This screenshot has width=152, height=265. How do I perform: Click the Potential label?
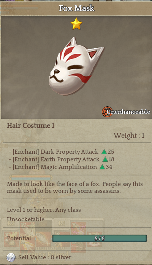pyautogui.click(x=19, y=238)
